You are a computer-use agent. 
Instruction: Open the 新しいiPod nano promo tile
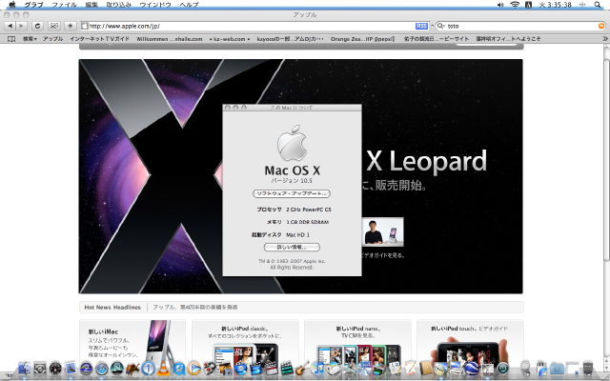(357, 342)
